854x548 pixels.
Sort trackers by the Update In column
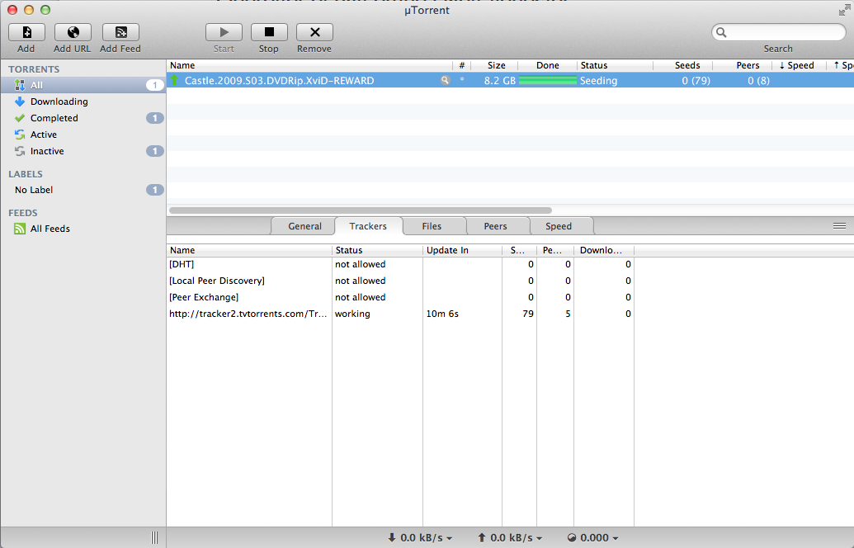[462, 251]
